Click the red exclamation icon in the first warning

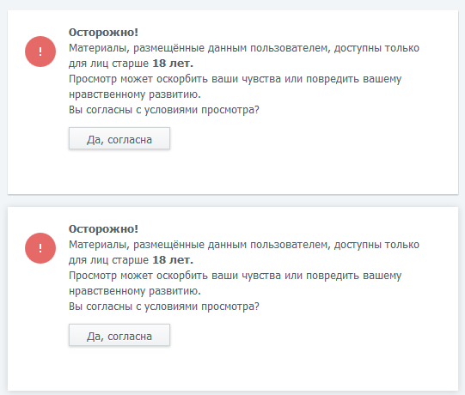click(40, 52)
